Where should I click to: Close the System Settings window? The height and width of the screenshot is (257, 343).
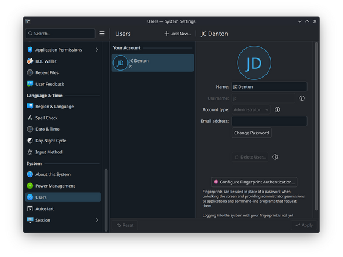coord(315,21)
